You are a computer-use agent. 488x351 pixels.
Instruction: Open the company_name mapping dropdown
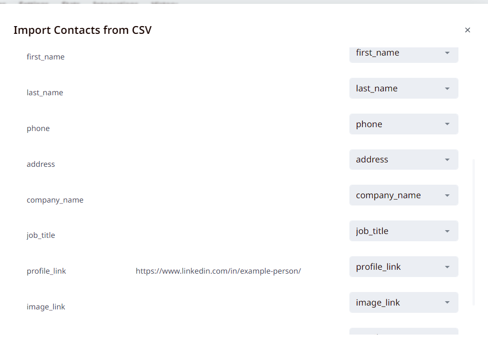[x=398, y=195]
